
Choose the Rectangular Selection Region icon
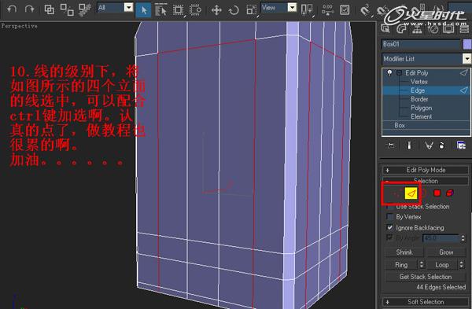(178, 10)
